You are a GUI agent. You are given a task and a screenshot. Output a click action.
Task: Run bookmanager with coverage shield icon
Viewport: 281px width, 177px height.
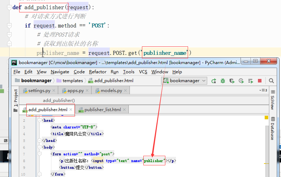pos(232,81)
